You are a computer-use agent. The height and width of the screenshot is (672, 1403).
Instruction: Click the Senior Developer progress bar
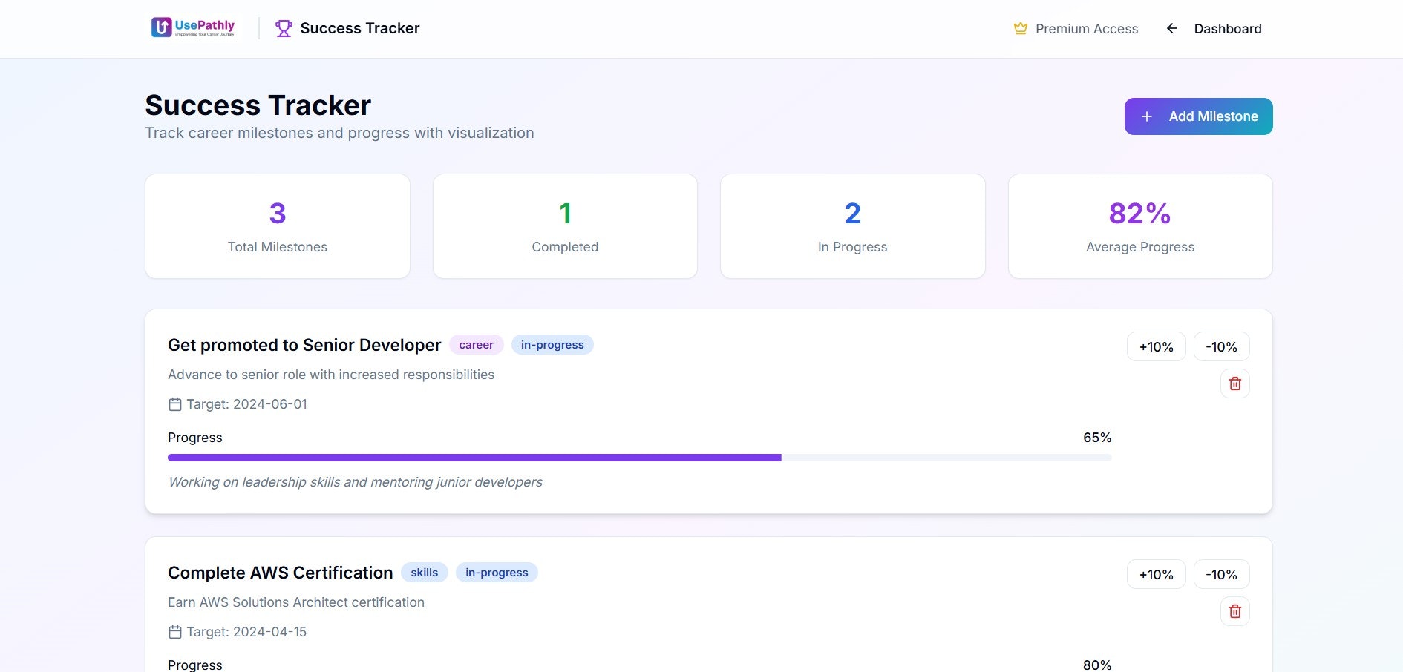pyautogui.click(x=640, y=458)
